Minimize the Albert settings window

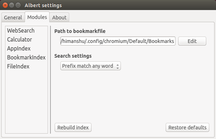(12, 5)
